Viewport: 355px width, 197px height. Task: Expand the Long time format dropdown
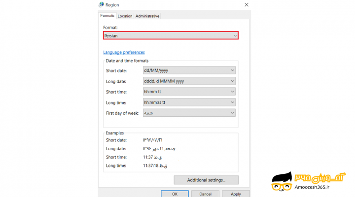(189, 102)
